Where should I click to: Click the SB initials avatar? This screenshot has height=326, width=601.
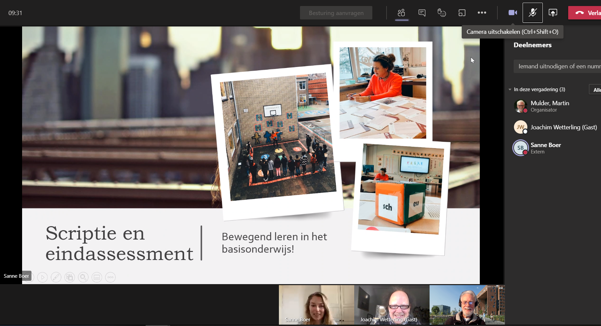521,148
